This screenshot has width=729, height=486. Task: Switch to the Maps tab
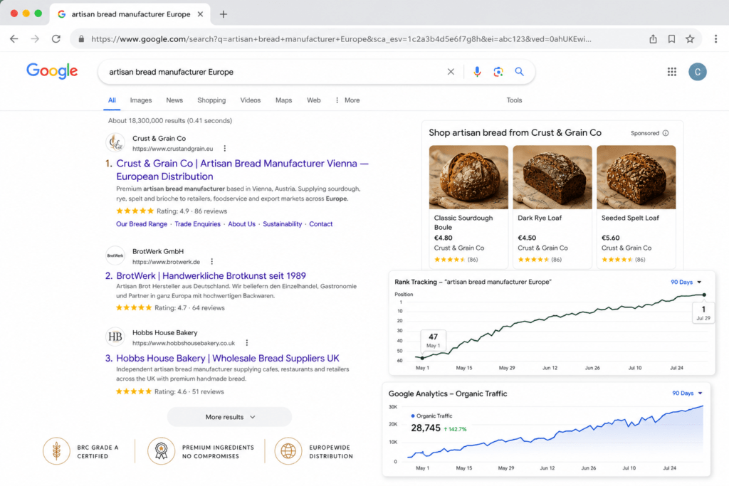coord(283,100)
